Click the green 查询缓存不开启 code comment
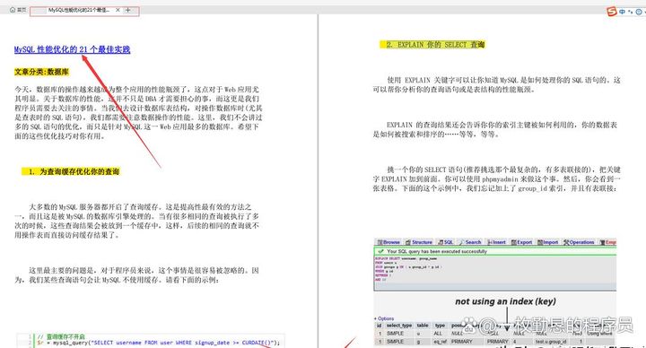Screen dimensions: 646x348 (61, 336)
